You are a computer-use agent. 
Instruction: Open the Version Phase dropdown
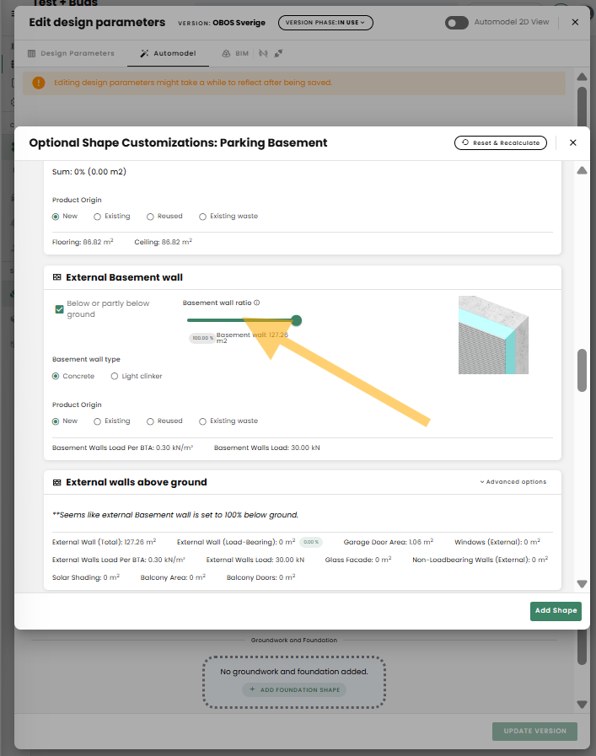coord(325,23)
